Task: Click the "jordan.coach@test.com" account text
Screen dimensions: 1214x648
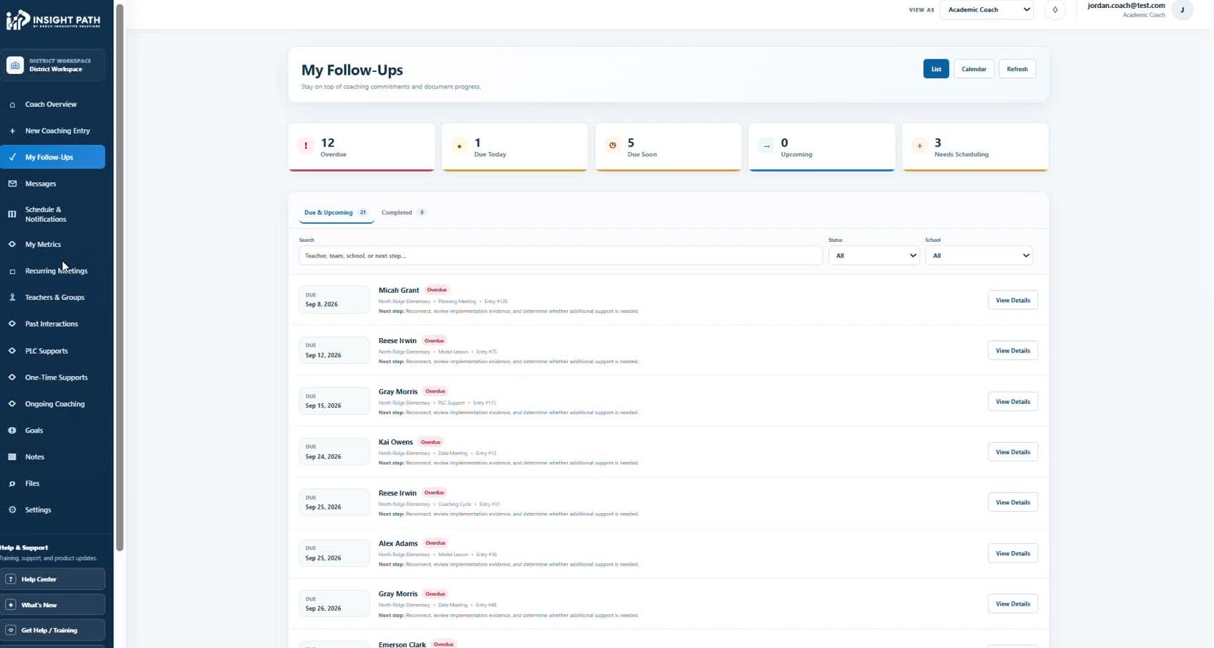Action: click(x=1126, y=5)
